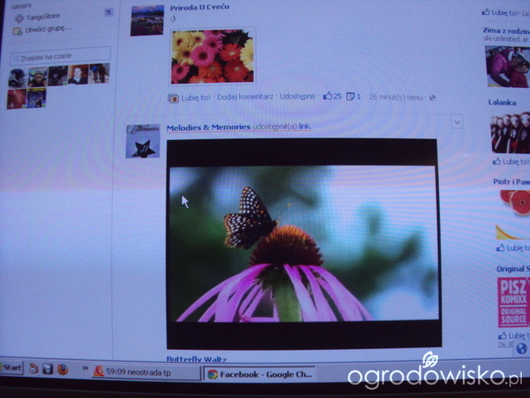Viewport: 530px width, 398px height.
Task: Switch to 59:09 neostrada tp taskbar window
Action: tap(147, 372)
